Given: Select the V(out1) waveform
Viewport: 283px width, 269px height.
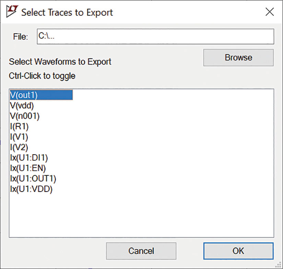Looking at the screenshot, I should click(41, 95).
